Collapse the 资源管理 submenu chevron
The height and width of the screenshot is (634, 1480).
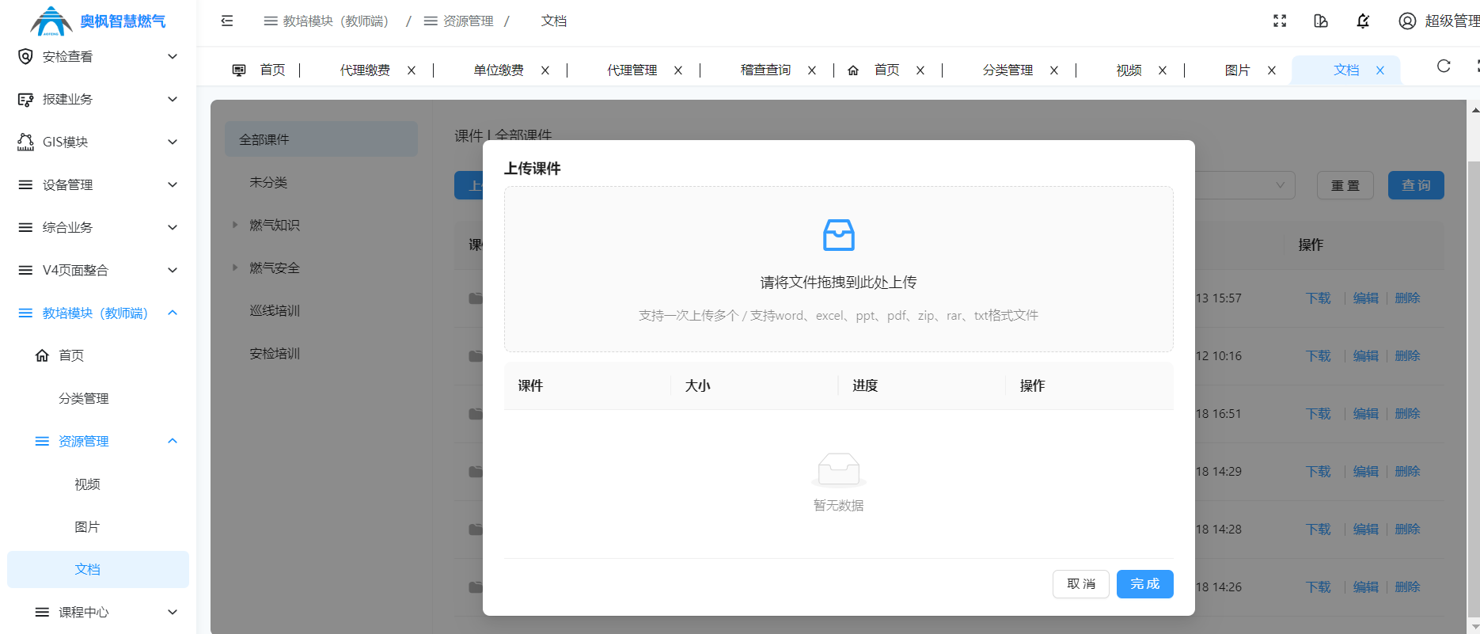tap(173, 441)
